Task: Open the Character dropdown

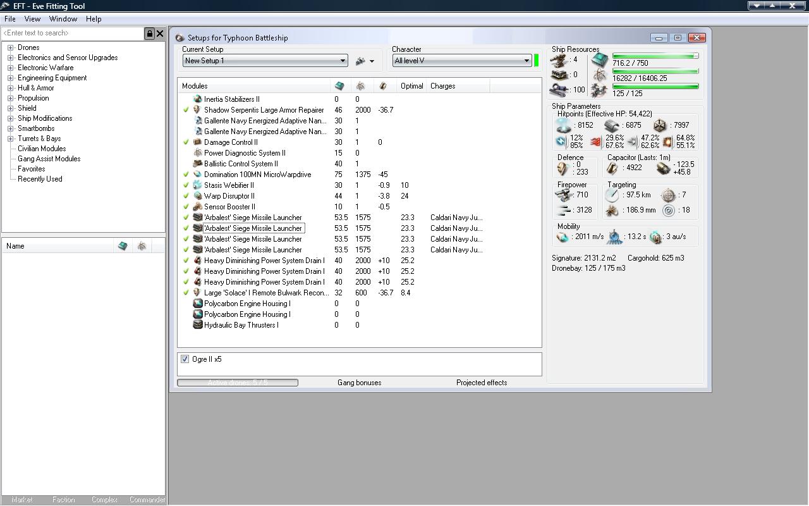Action: pos(462,61)
